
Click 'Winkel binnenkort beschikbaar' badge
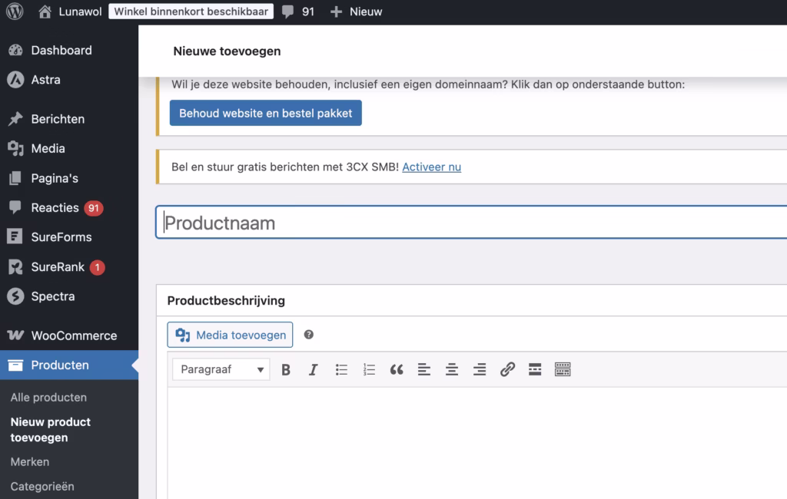(191, 12)
